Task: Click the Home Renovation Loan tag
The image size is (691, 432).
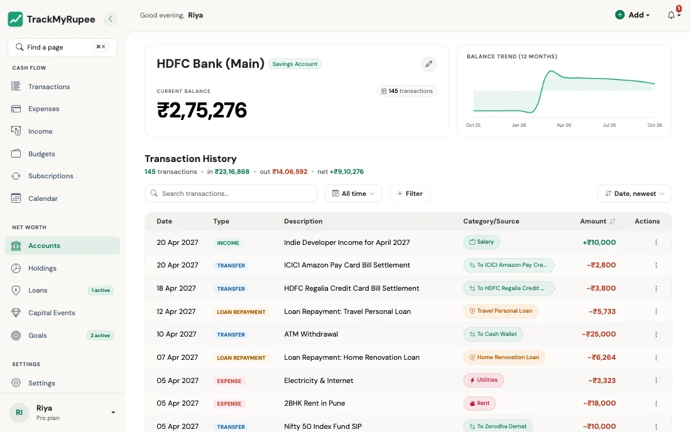Action: tap(504, 357)
